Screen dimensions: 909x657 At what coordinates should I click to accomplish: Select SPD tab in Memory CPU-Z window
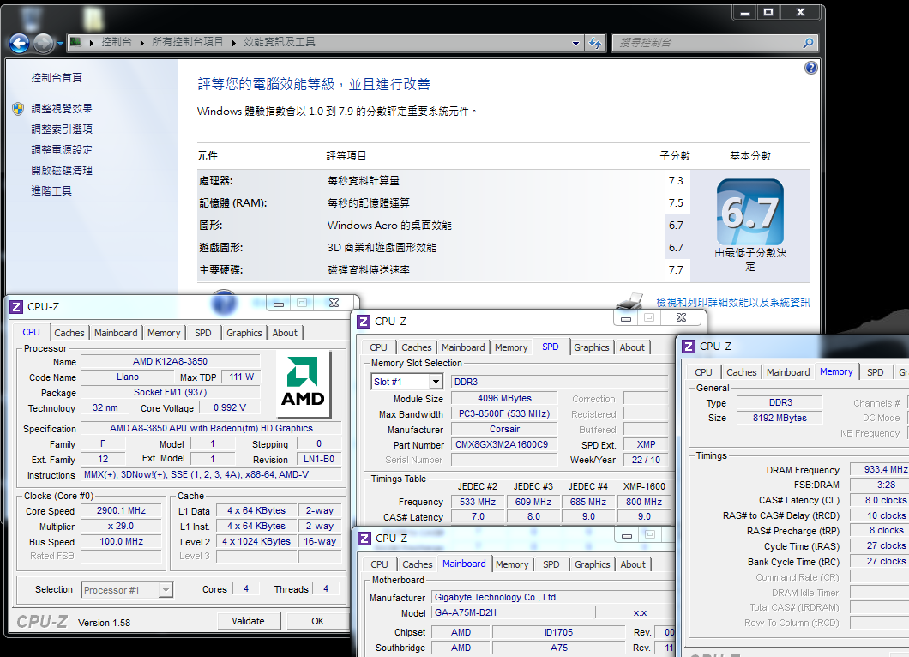[876, 372]
